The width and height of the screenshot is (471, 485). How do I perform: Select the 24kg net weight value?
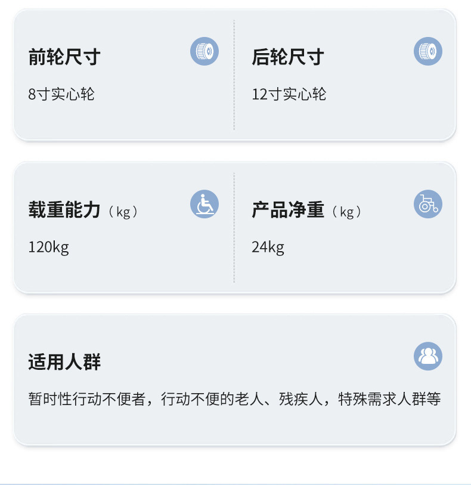point(268,247)
